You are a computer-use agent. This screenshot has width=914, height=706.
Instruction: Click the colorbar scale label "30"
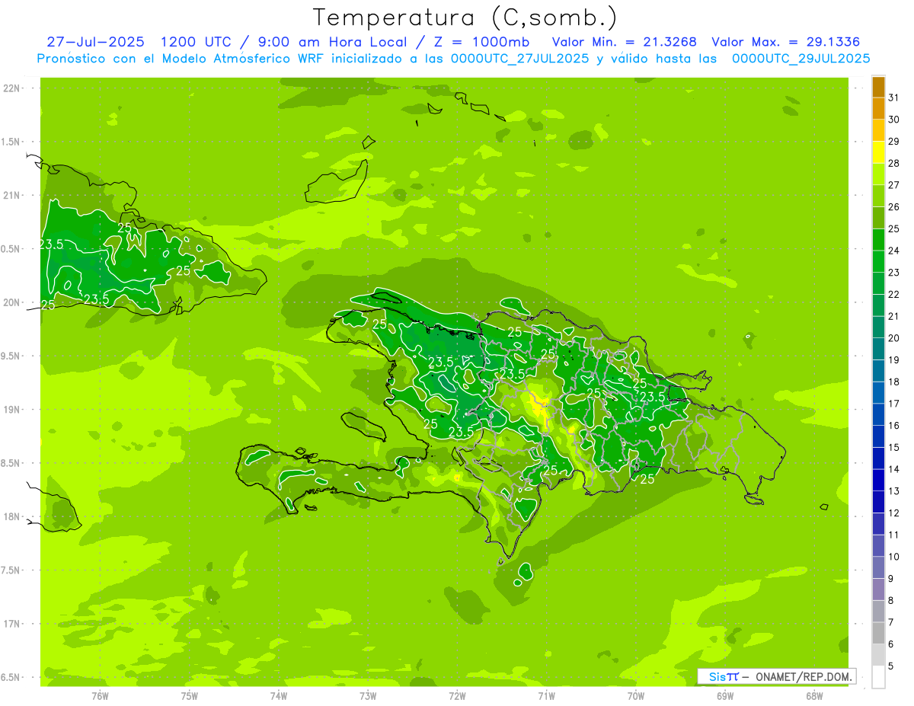tap(894, 120)
